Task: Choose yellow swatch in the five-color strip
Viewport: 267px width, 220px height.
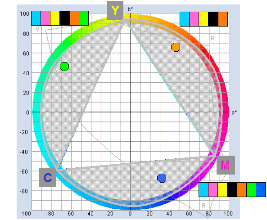Action: pyautogui.click(x=204, y=19)
